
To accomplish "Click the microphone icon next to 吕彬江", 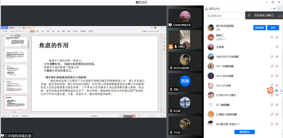I will click(x=272, y=37).
